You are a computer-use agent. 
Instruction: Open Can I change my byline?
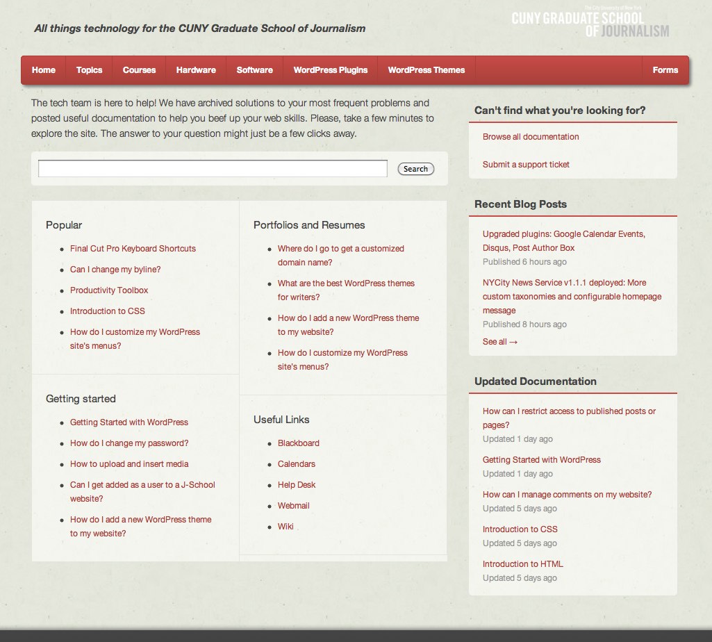115,270
